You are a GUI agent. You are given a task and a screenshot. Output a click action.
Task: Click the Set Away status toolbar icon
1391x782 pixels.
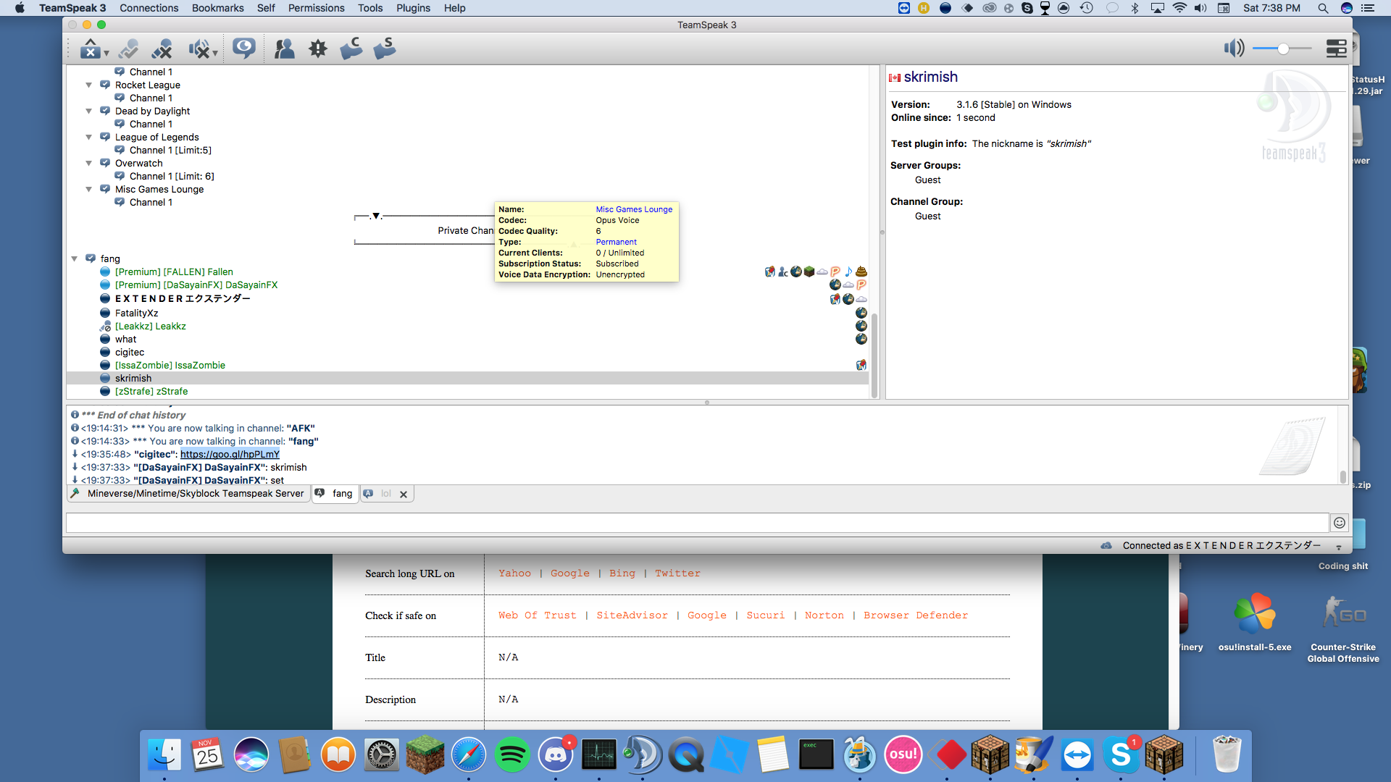(90, 49)
